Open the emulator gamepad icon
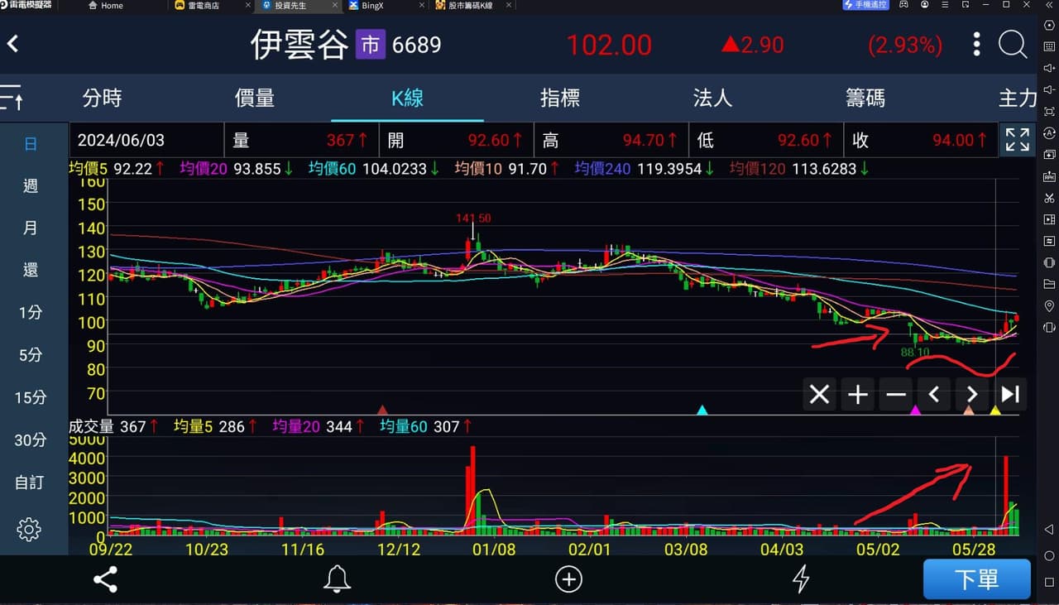 [904, 5]
